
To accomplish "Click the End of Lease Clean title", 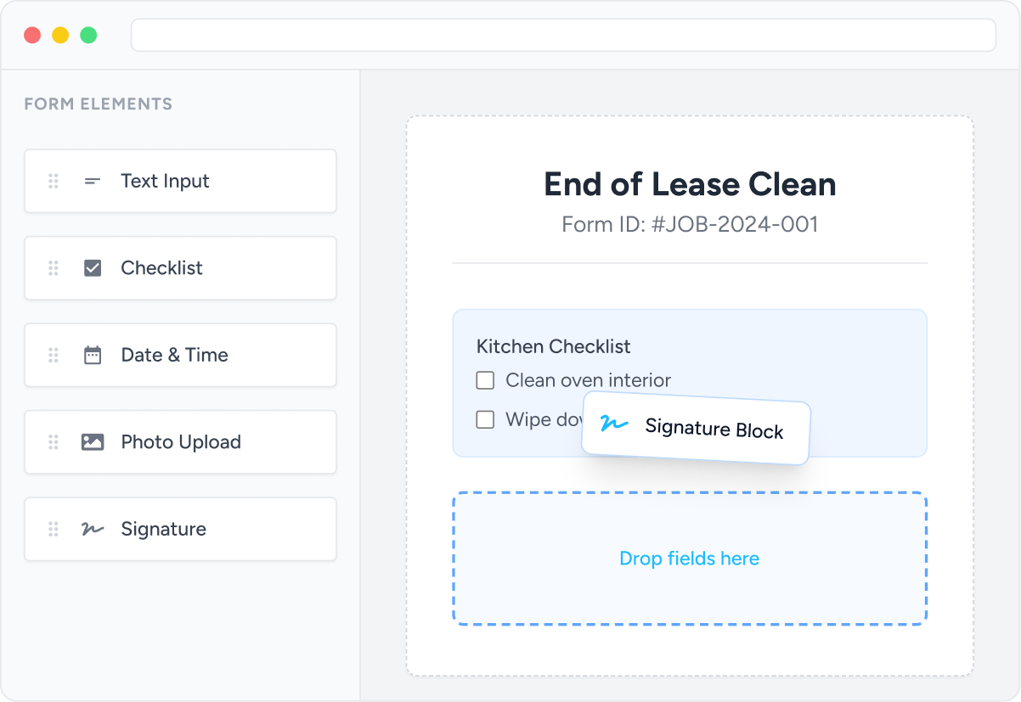I will (x=690, y=184).
